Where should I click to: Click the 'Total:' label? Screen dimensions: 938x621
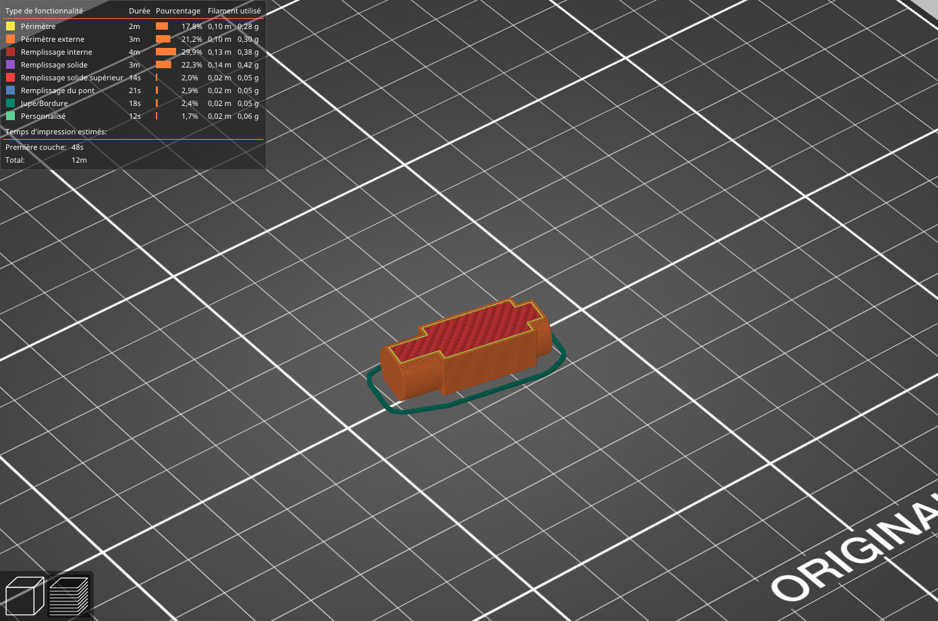[x=15, y=160]
